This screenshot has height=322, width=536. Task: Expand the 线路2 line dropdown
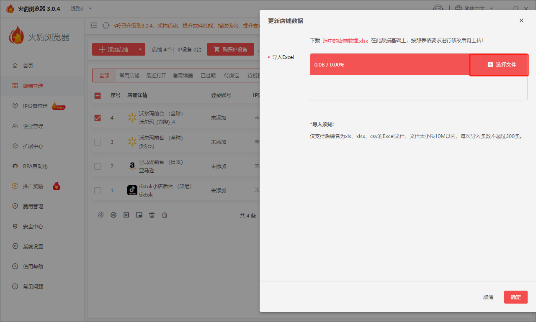click(81, 9)
